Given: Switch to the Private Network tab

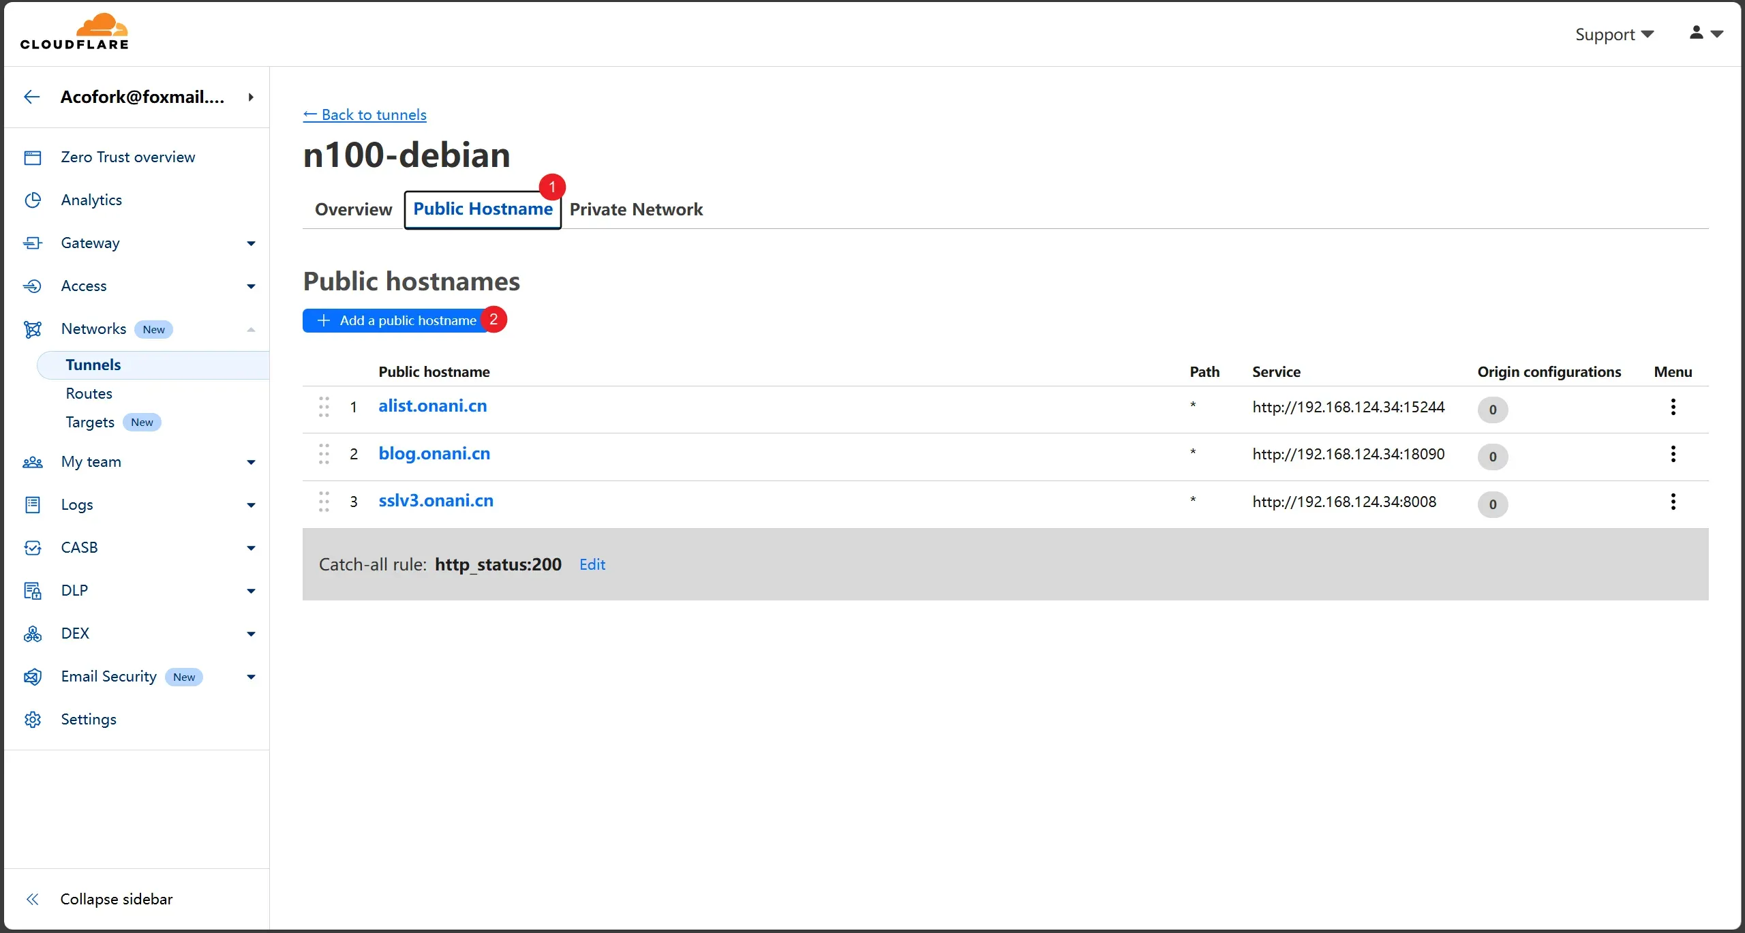Looking at the screenshot, I should tap(635, 209).
